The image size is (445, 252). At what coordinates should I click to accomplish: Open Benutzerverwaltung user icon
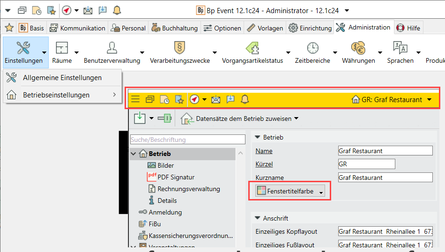pyautogui.click(x=111, y=48)
